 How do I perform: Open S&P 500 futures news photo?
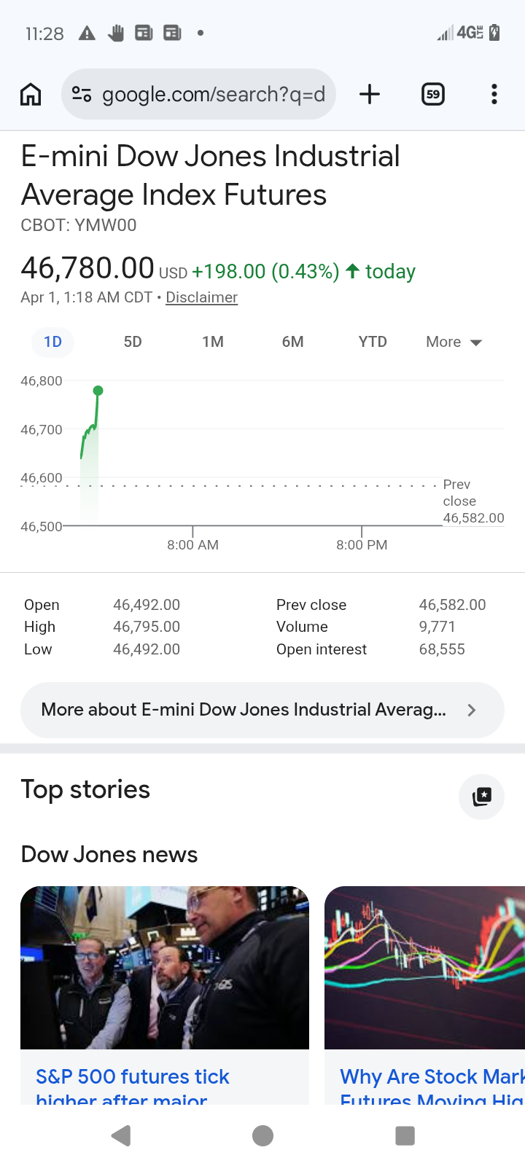165,967
